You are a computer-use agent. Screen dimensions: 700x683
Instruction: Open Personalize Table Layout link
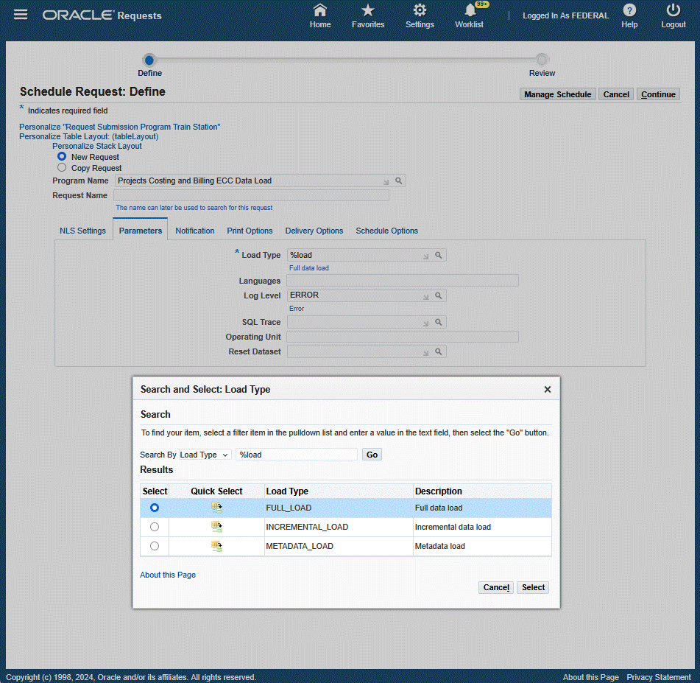(89, 136)
